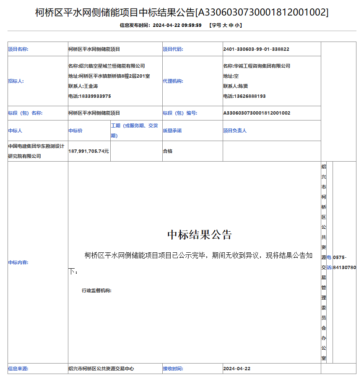Viewport: 364px width, 382px height.
Task: Click the 行政监督机构 text
Action: click(96, 290)
